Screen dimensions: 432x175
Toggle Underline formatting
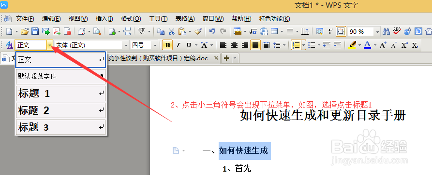click(189, 45)
